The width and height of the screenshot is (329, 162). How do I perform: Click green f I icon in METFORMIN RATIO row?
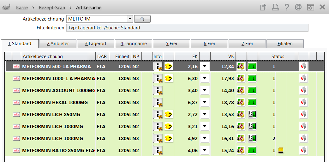point(252,150)
